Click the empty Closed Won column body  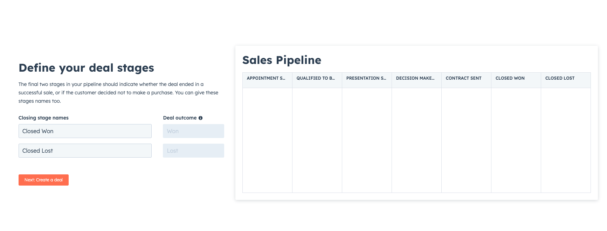click(516, 140)
